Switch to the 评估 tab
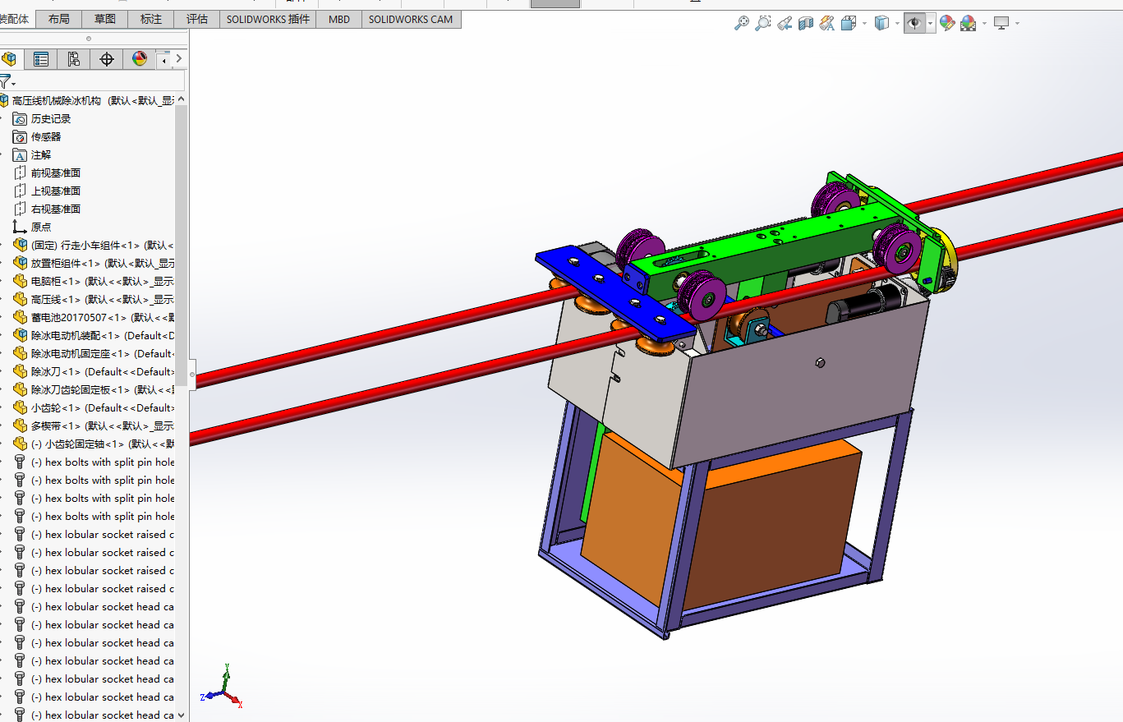Screen dimensions: 1123x722 click(197, 19)
